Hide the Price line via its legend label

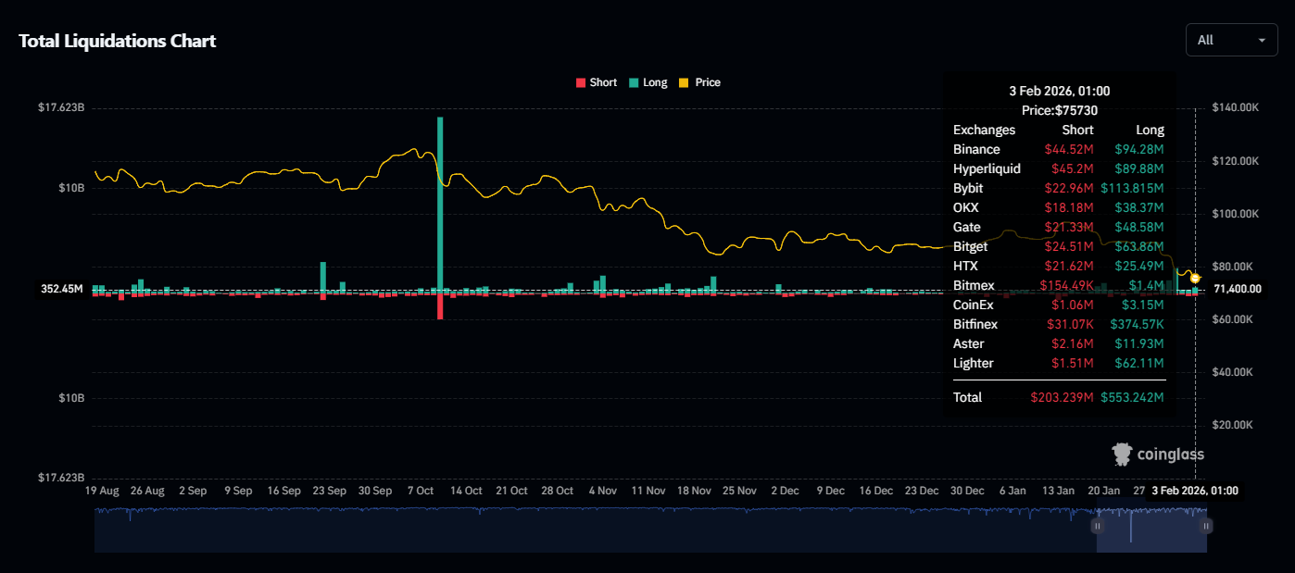pyautogui.click(x=707, y=82)
